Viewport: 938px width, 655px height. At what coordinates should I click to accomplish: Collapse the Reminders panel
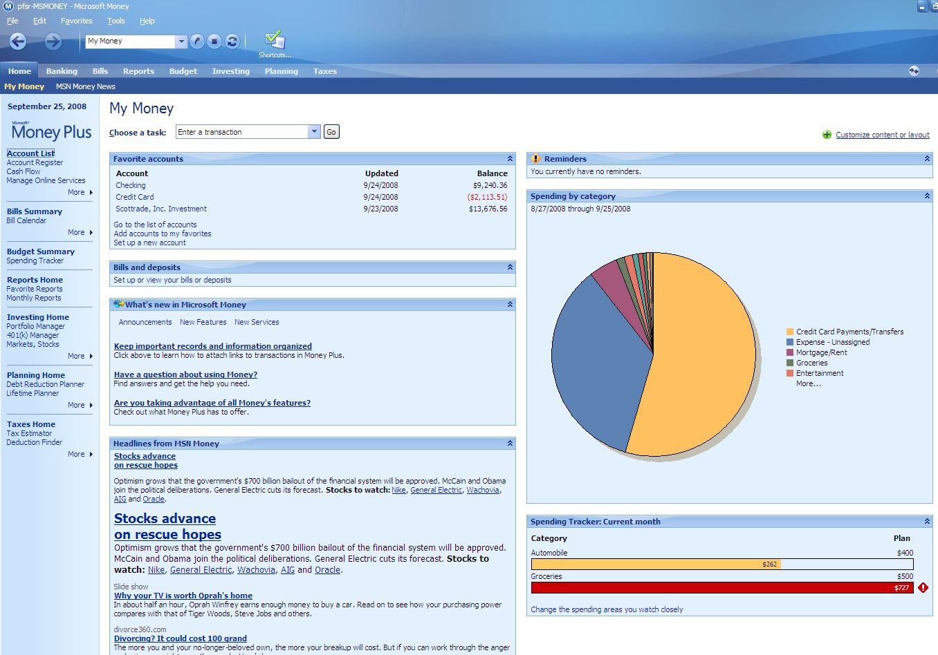click(x=927, y=159)
